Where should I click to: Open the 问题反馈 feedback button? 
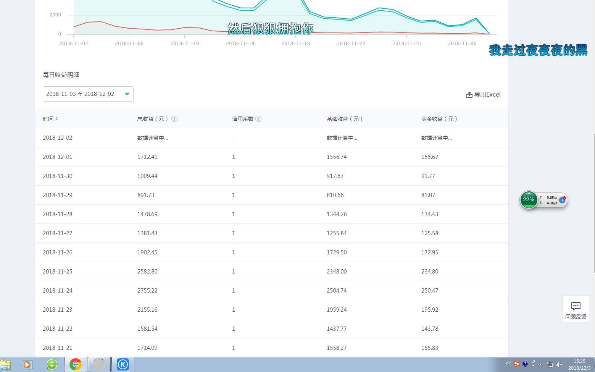pos(576,309)
